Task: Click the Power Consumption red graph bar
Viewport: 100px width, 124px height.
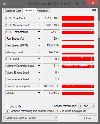Action: [78, 86]
